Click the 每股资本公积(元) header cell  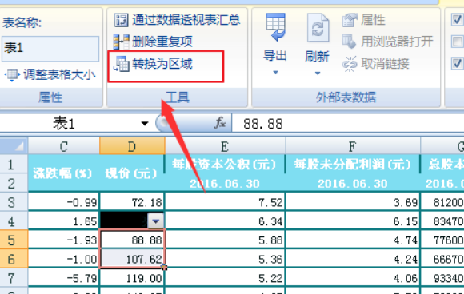(x=225, y=165)
